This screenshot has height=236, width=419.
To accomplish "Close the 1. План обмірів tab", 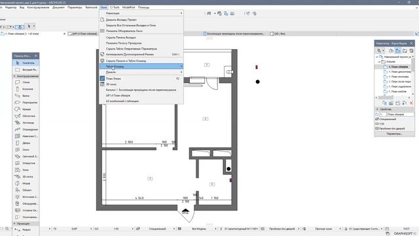I will pyautogui.click(x=64, y=33).
